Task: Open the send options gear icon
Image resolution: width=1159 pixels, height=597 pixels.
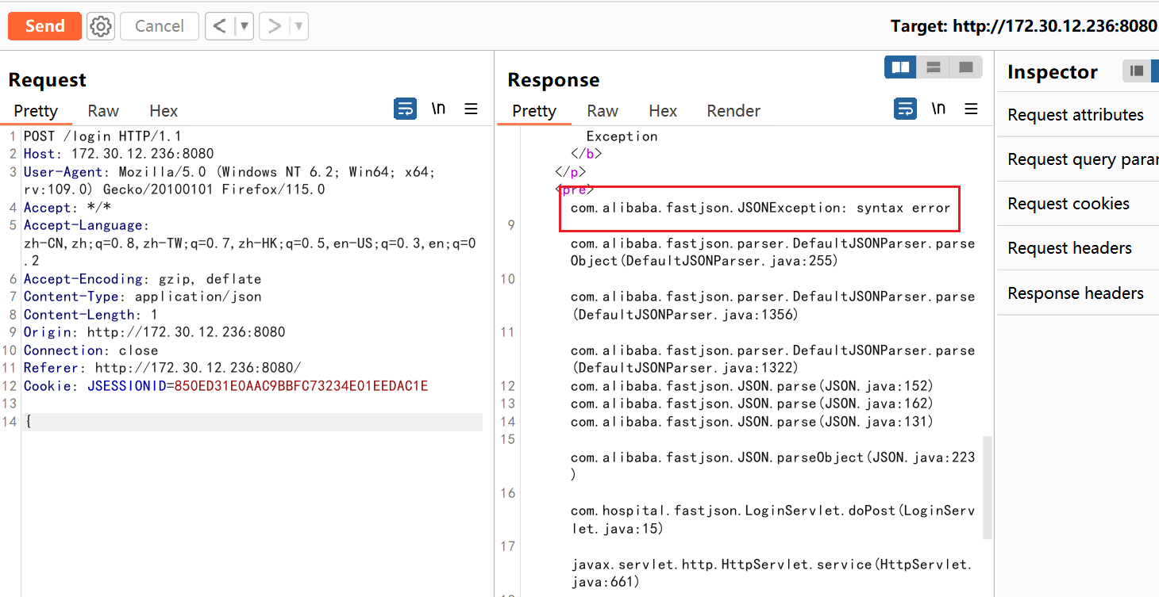Action: 101,26
